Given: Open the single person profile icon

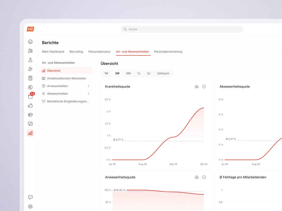Looking at the screenshot, I should click(x=30, y=60).
